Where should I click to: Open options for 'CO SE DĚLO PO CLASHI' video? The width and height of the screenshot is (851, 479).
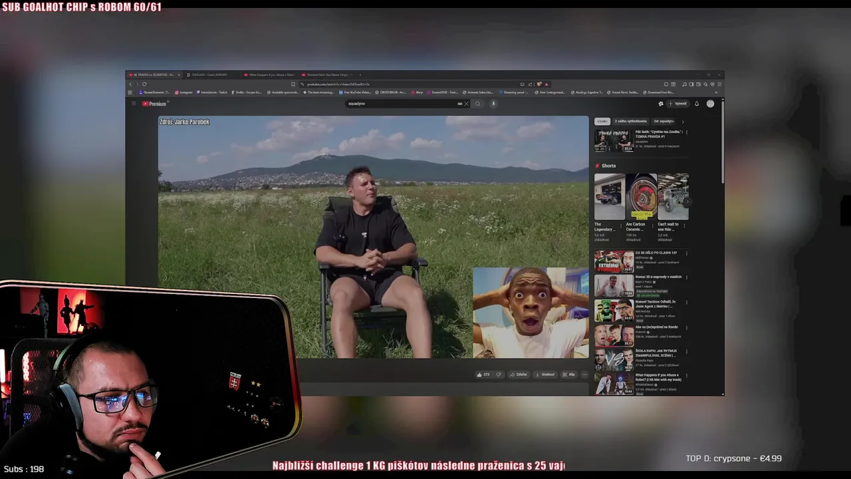(686, 253)
